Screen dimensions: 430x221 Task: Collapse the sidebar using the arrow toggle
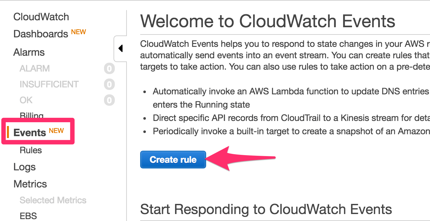121,48
